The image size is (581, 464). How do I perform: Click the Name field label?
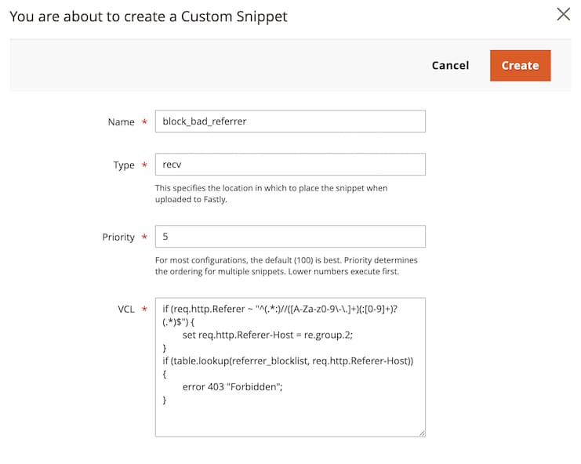[121, 122]
